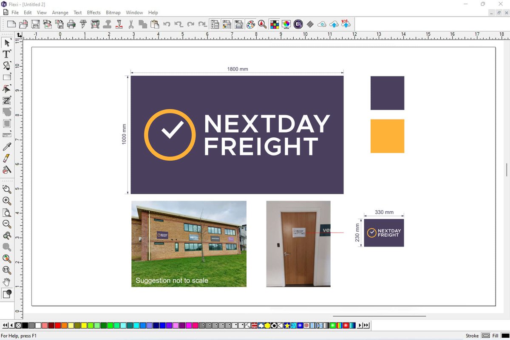The width and height of the screenshot is (510, 340).
Task: Choose the Bezier path tool
Action: click(x=7, y=65)
